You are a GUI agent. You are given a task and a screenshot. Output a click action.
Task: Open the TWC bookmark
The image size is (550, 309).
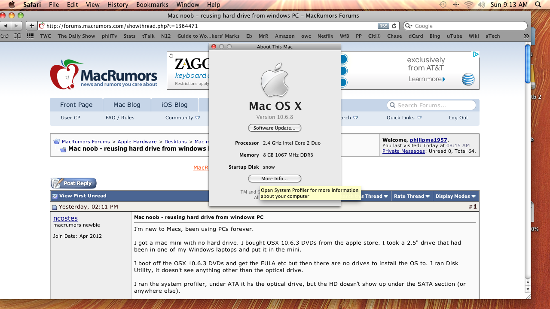click(46, 36)
